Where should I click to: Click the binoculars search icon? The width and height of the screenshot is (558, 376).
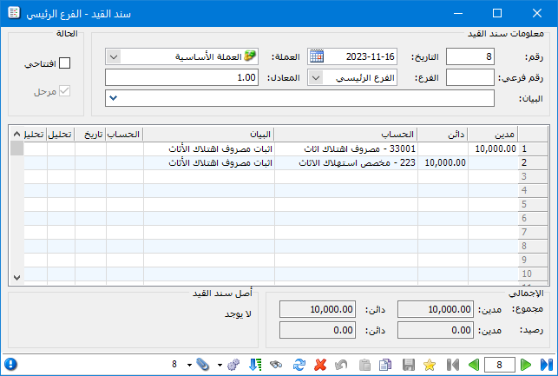coord(276,365)
